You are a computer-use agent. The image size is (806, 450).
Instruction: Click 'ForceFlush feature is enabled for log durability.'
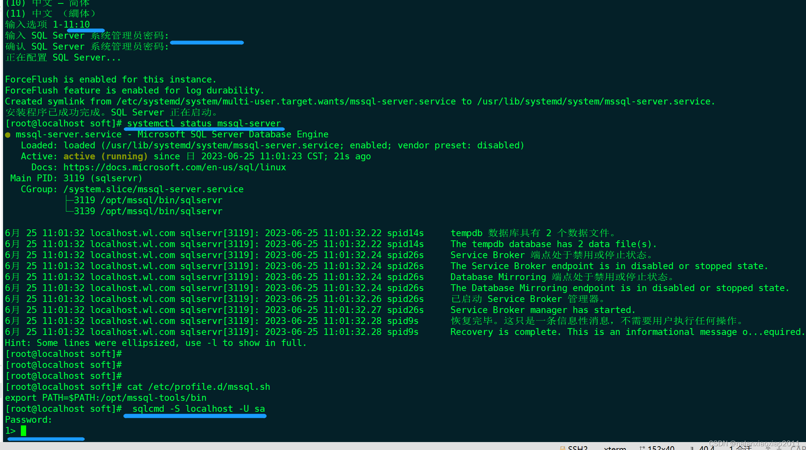[135, 90]
